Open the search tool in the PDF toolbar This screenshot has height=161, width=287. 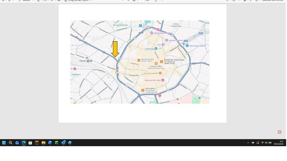click(227, 1)
